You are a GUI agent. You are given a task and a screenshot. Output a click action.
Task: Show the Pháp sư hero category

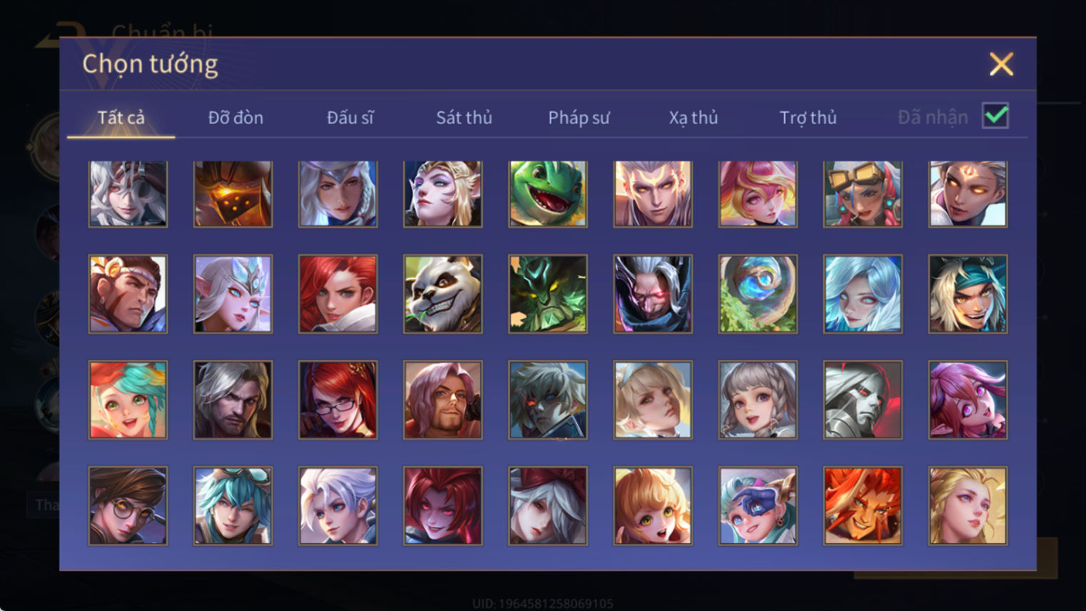(x=579, y=118)
